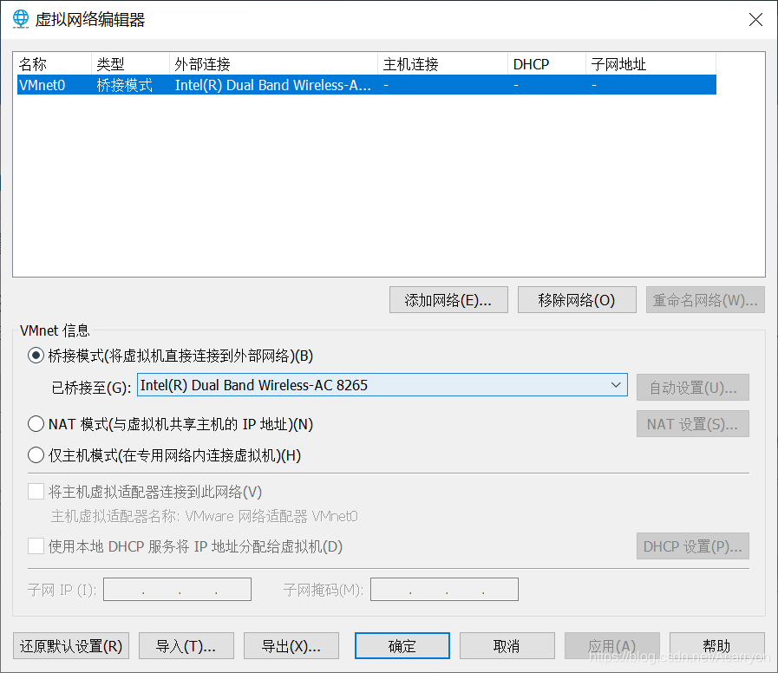The image size is (778, 673).
Task: Select the 仅主机模式 radio button
Action: (36, 455)
